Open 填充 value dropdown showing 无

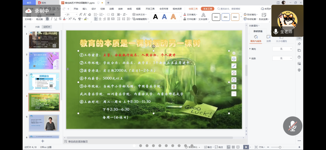(282, 49)
